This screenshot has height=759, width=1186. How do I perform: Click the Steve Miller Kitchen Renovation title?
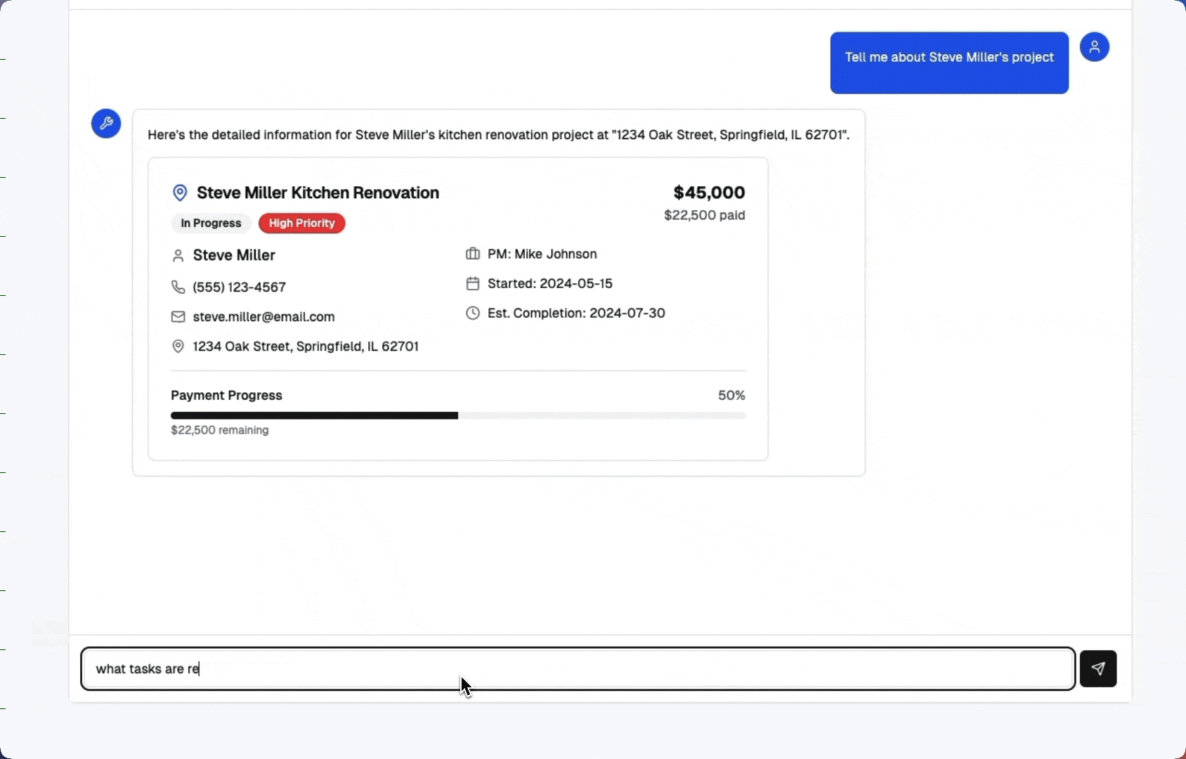tap(318, 193)
